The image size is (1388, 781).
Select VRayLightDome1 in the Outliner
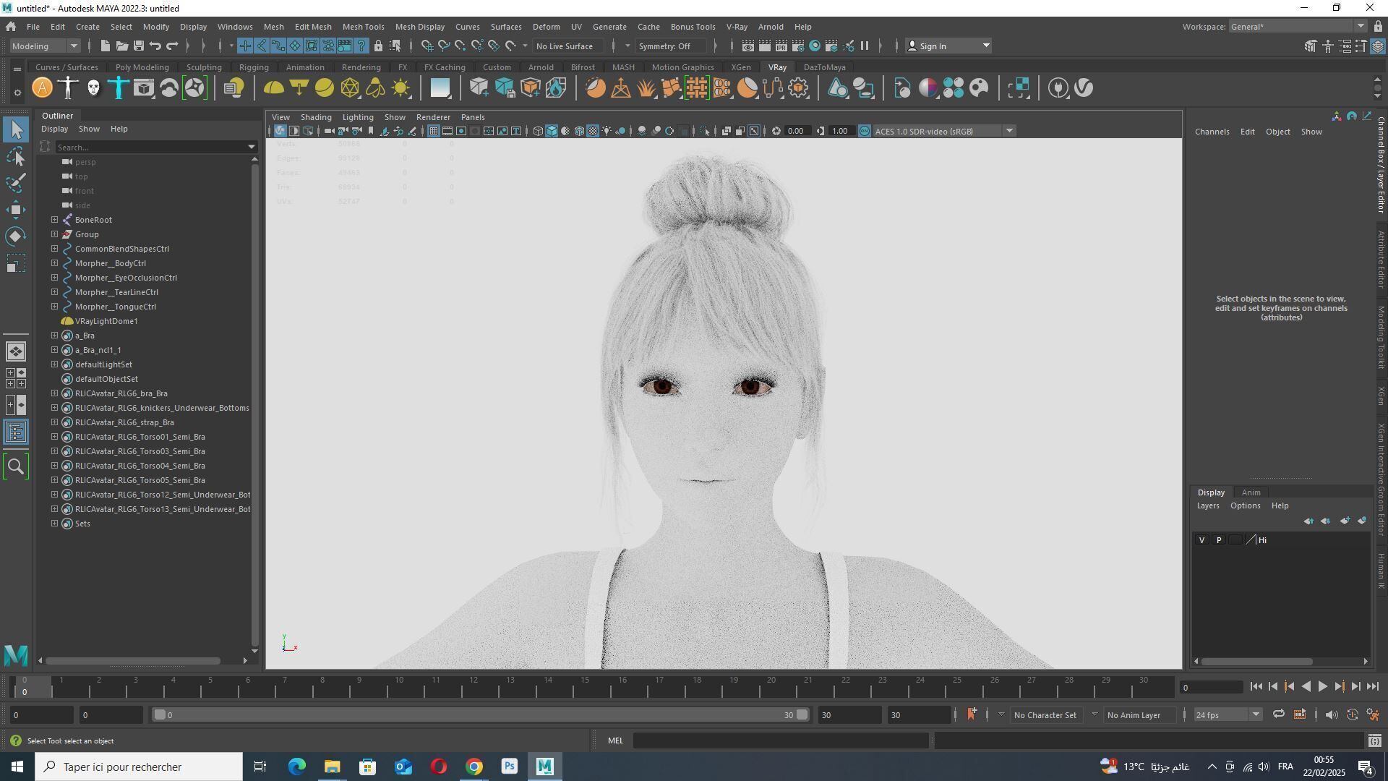tap(106, 321)
